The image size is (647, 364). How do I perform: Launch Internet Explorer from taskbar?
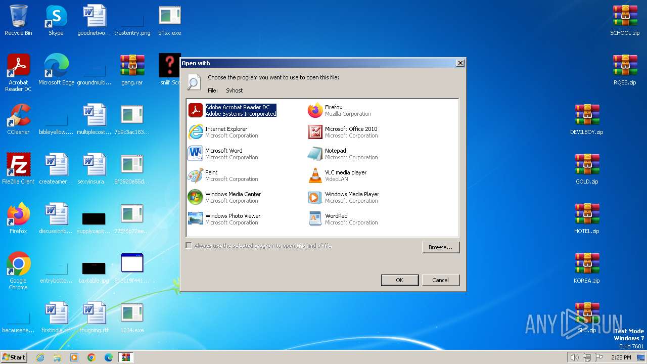40,357
